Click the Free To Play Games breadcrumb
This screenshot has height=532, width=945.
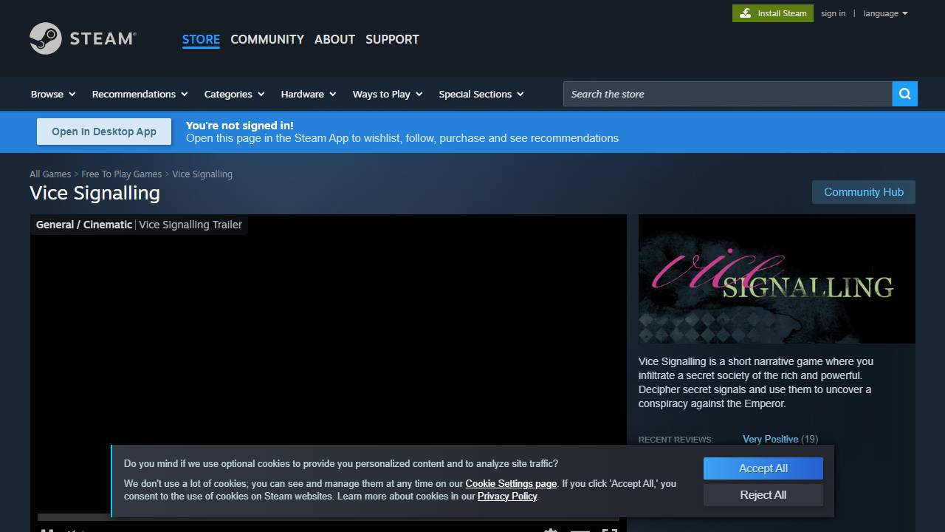[x=122, y=174]
